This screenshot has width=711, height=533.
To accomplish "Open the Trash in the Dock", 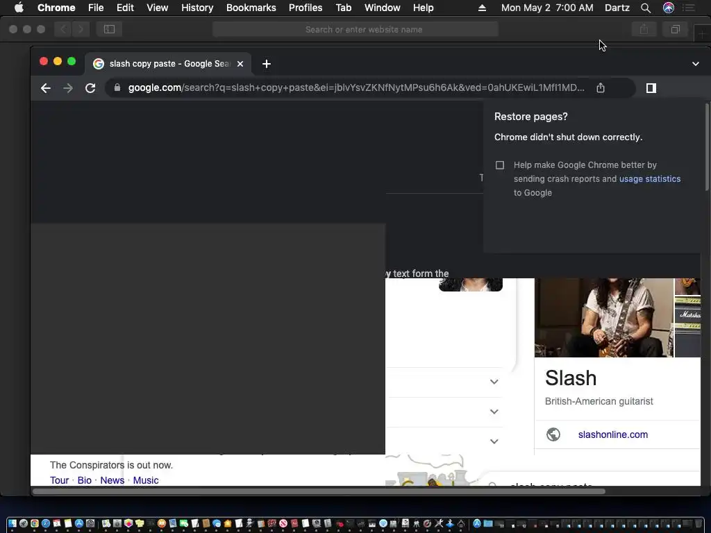I will 699,523.
